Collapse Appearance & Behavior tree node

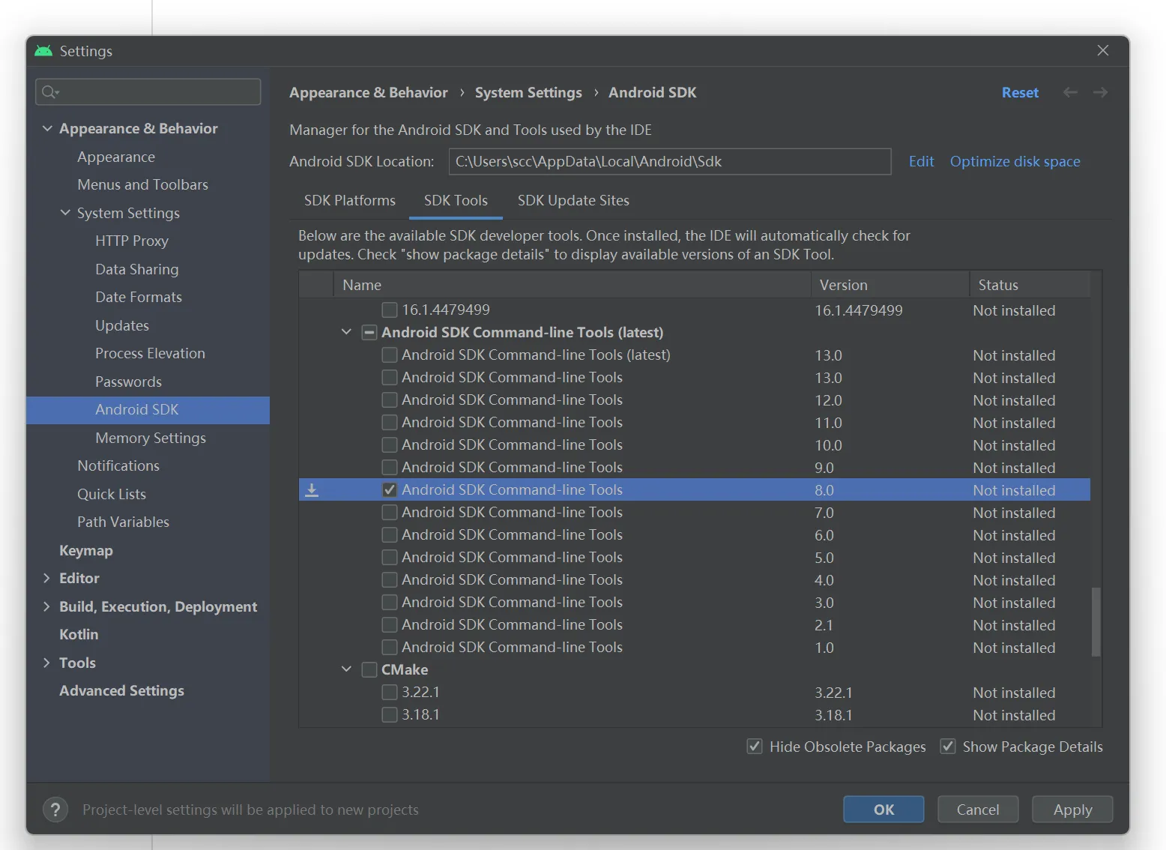click(x=47, y=128)
